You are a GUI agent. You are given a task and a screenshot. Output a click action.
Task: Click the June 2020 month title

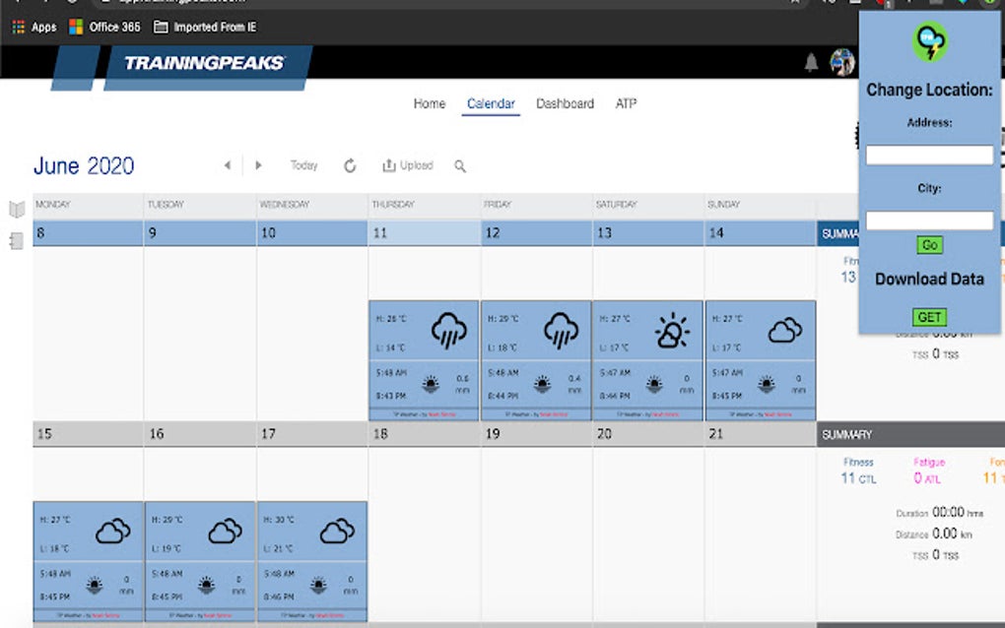pos(84,165)
